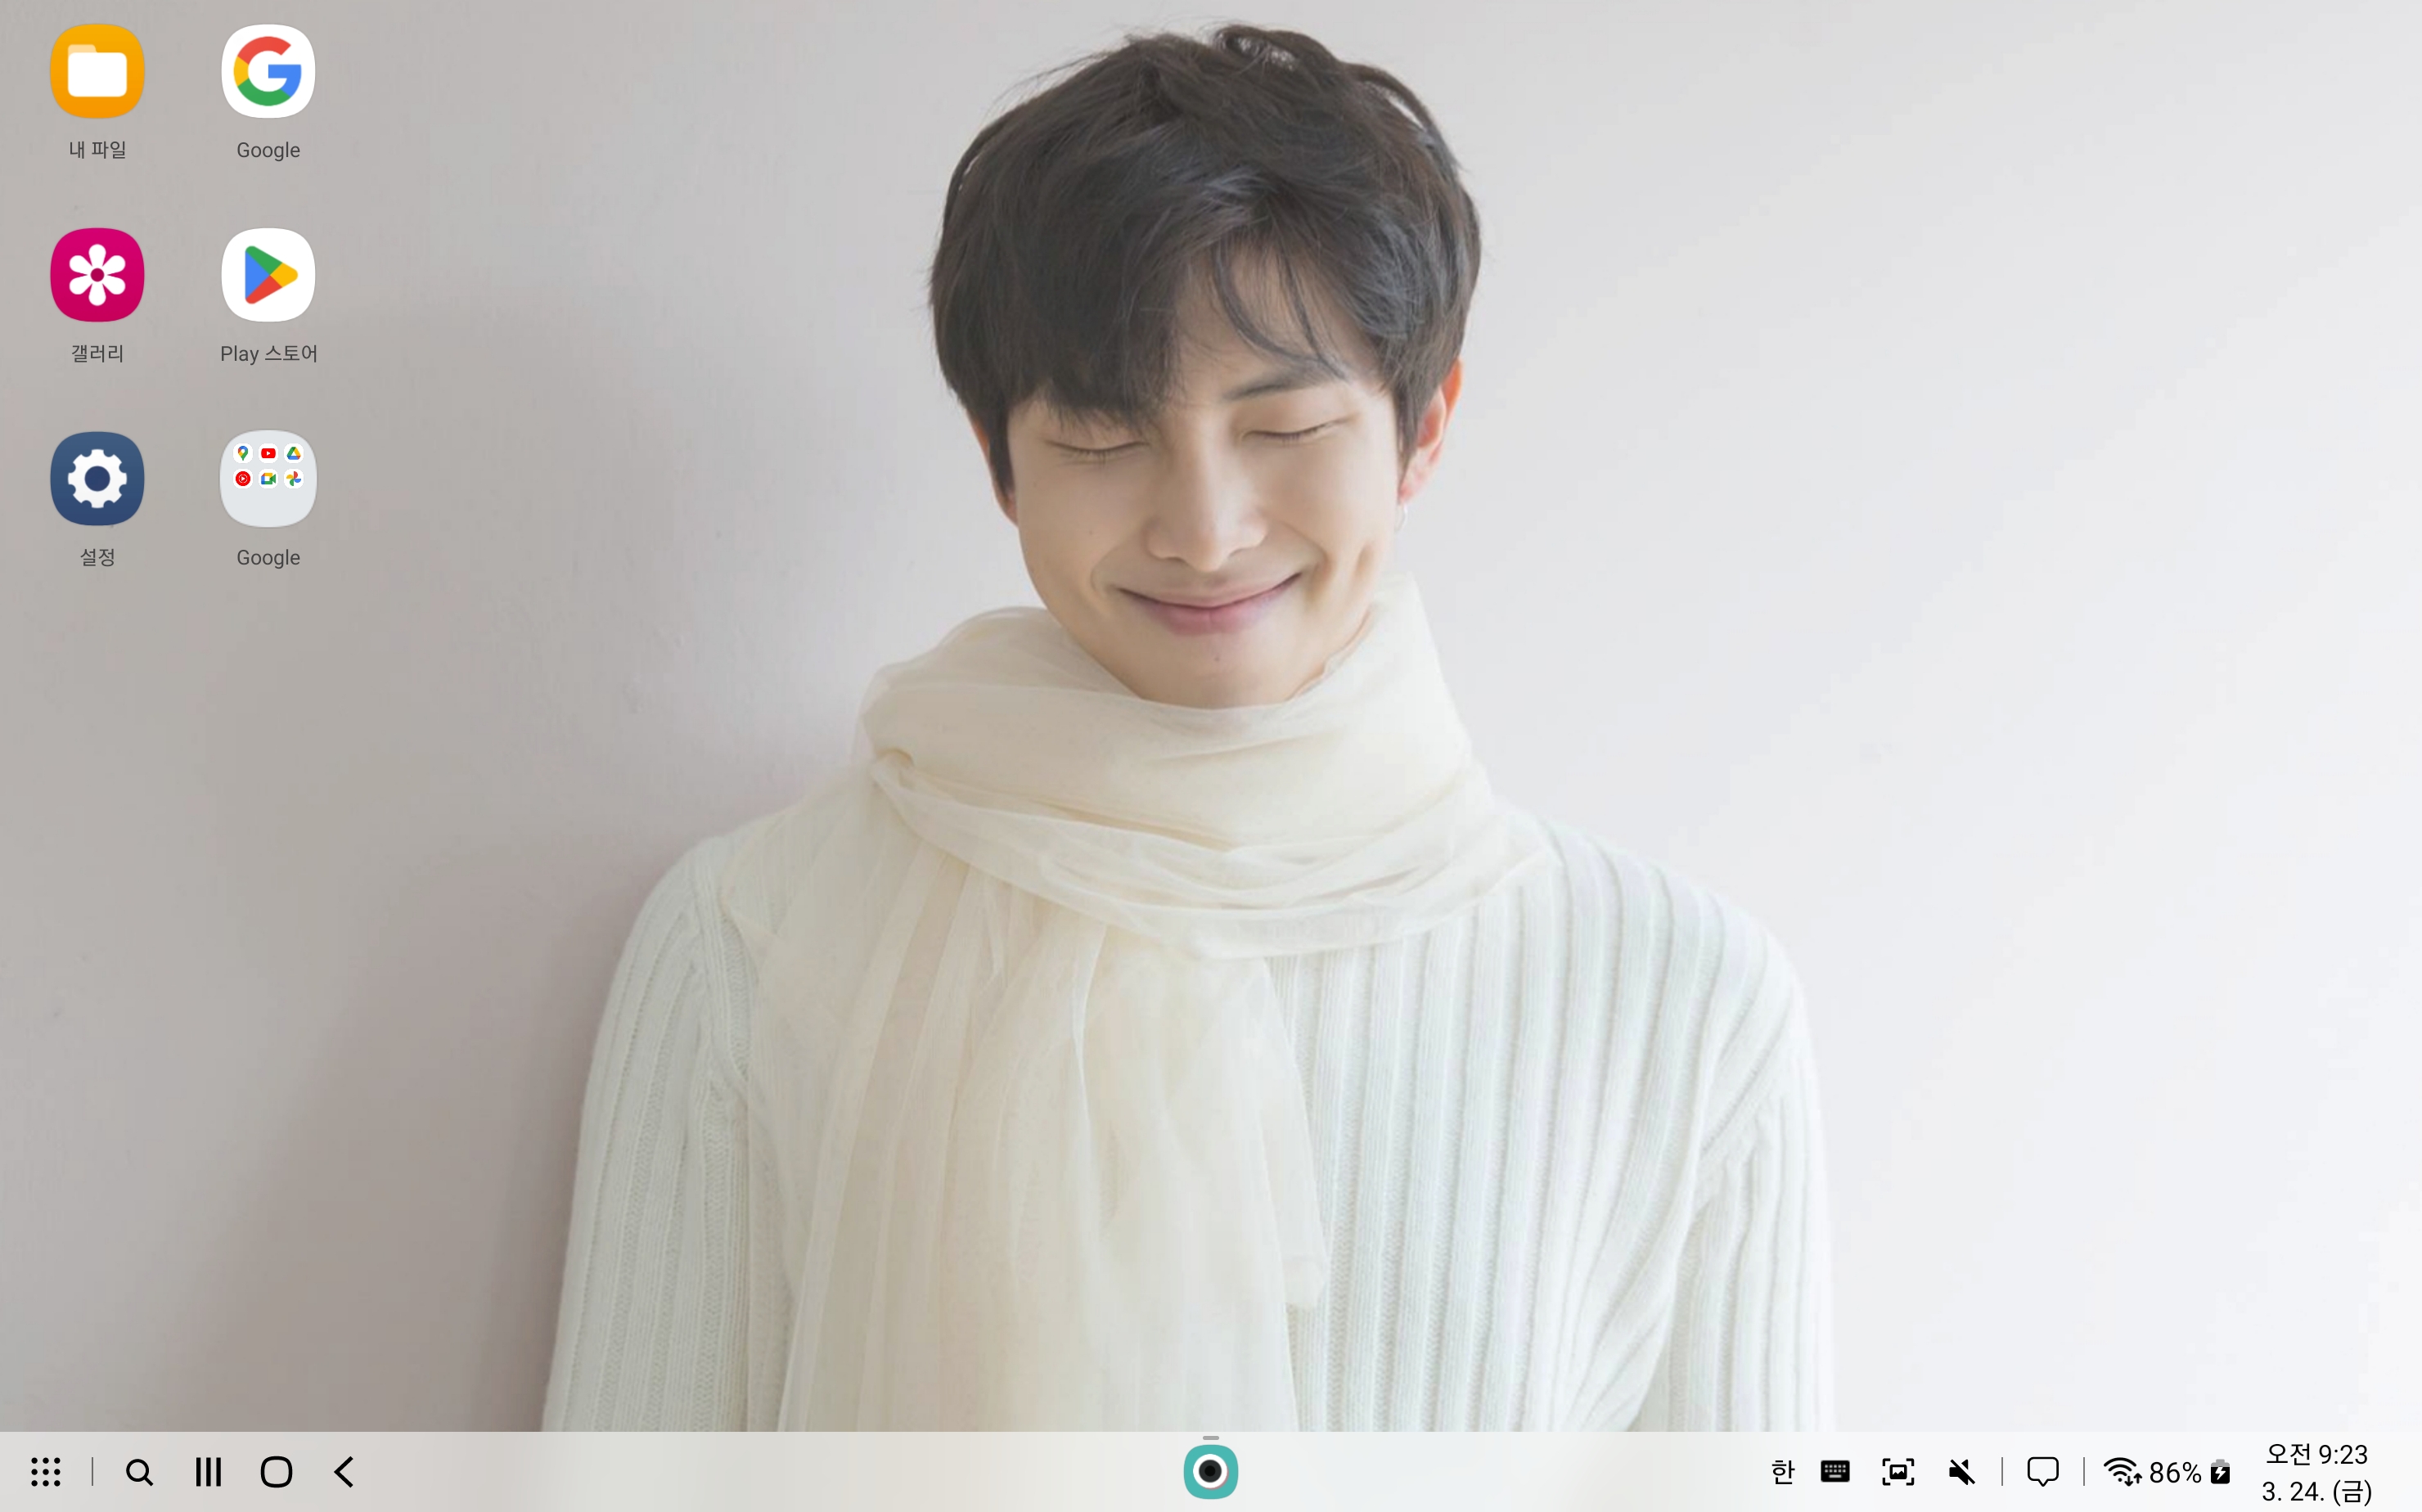Image resolution: width=2422 pixels, height=1512 pixels.
Task: Open Wi-Fi status in system tray
Action: (x=2121, y=1472)
